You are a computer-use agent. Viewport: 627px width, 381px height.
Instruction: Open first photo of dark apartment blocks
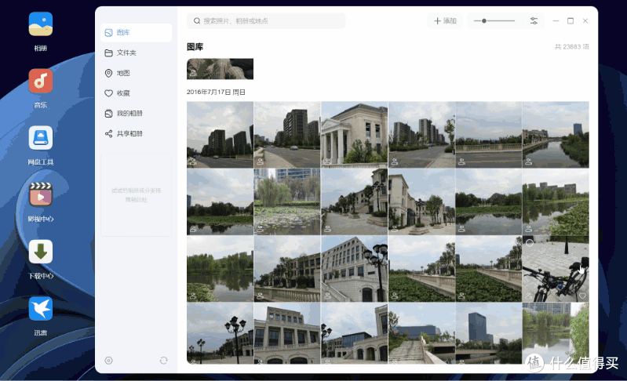pos(220,134)
